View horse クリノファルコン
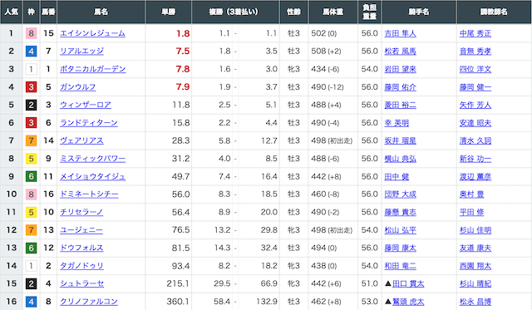This screenshot has width=532, height=310. tap(89, 302)
